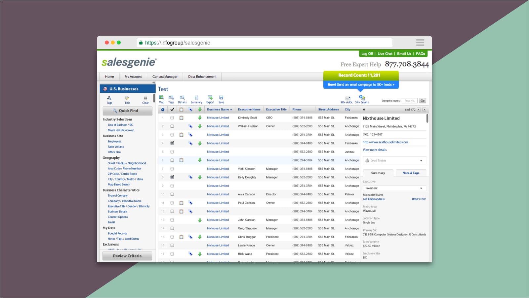
Task: Open Get Email address link
Action: click(374, 199)
